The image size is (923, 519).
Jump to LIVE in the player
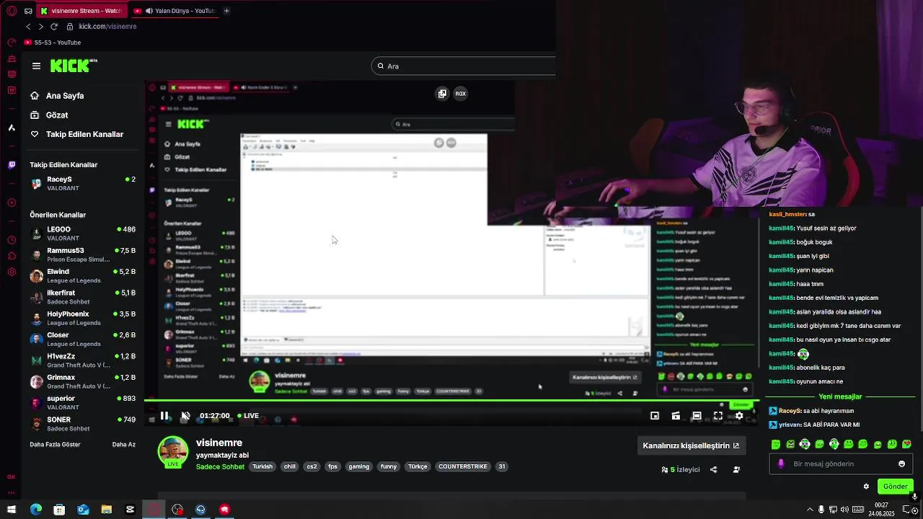click(247, 415)
